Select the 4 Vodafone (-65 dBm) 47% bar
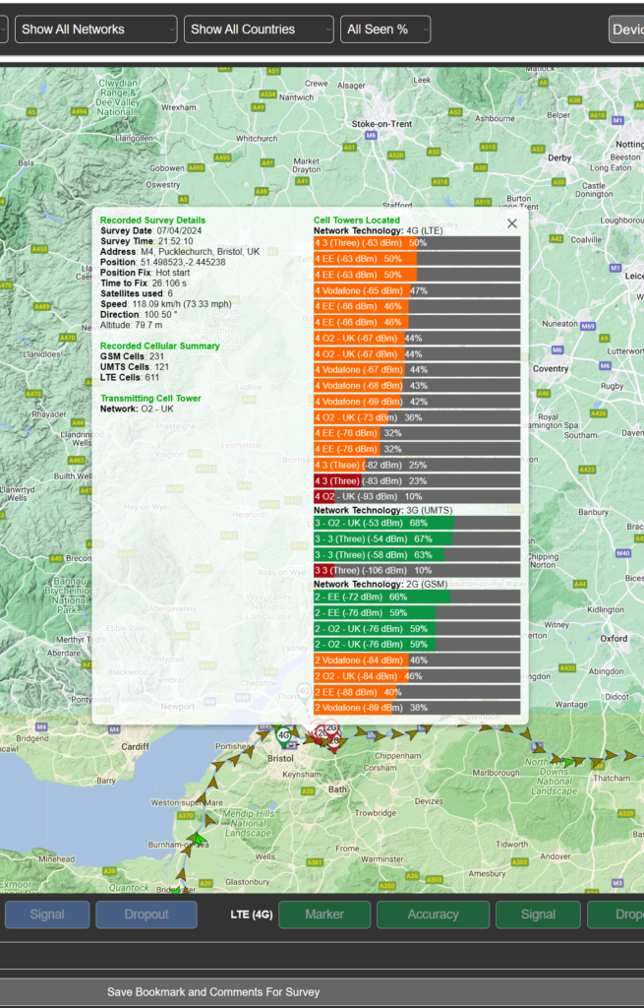 click(417, 290)
